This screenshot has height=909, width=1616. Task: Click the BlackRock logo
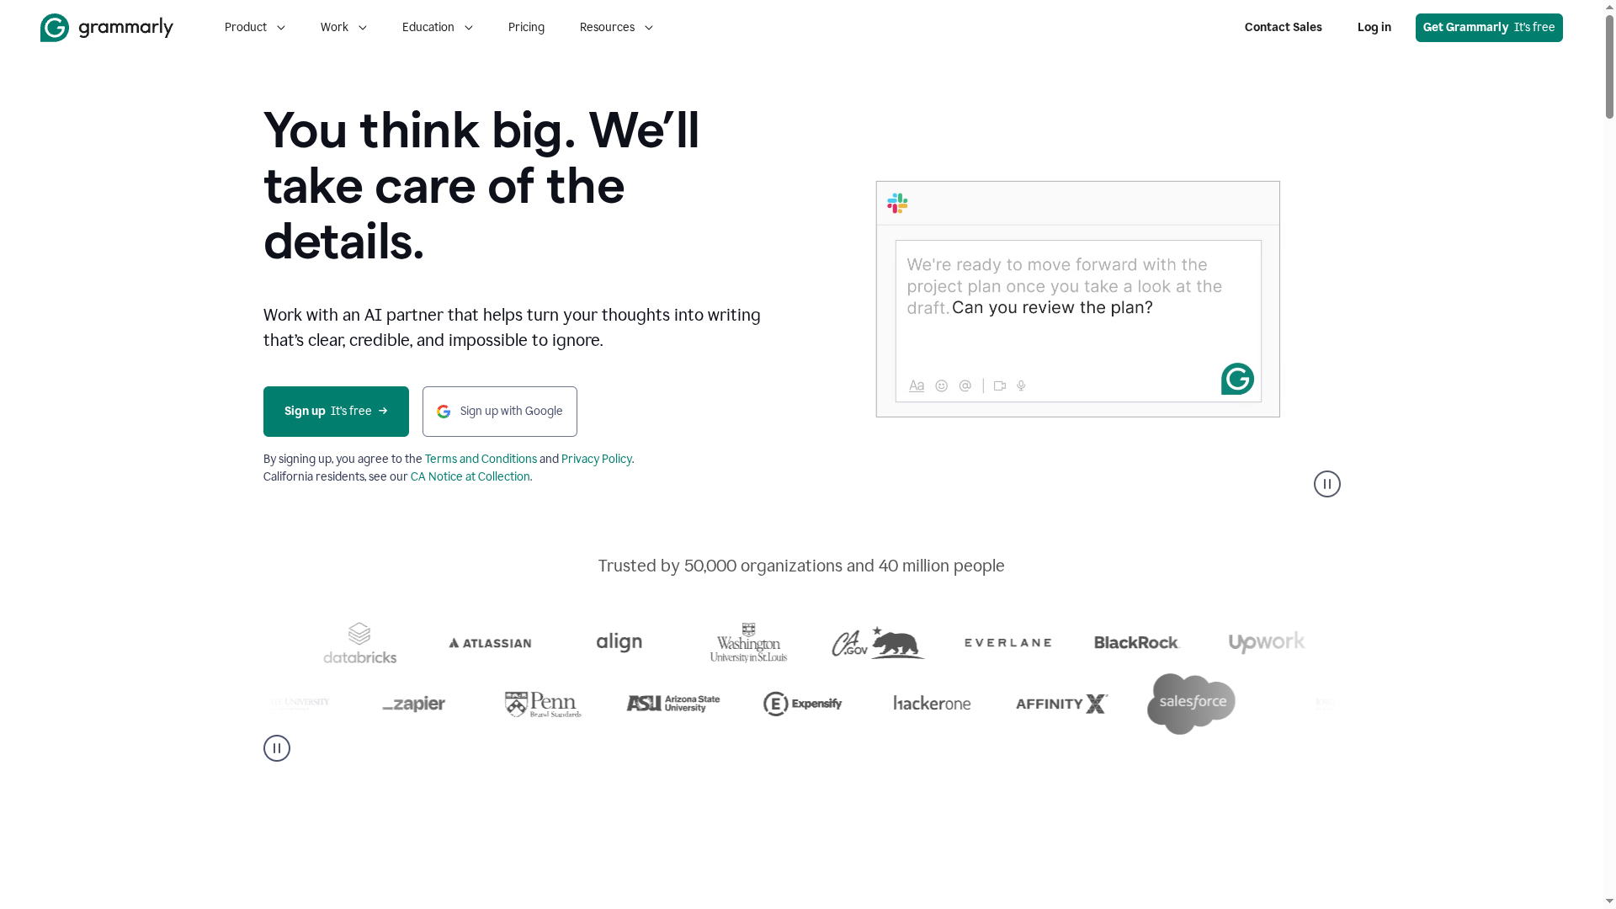(x=1137, y=642)
